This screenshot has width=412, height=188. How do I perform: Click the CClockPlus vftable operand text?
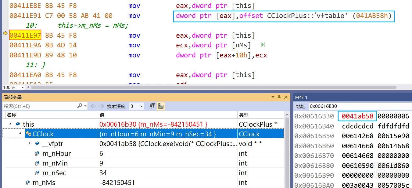[x=284, y=16]
